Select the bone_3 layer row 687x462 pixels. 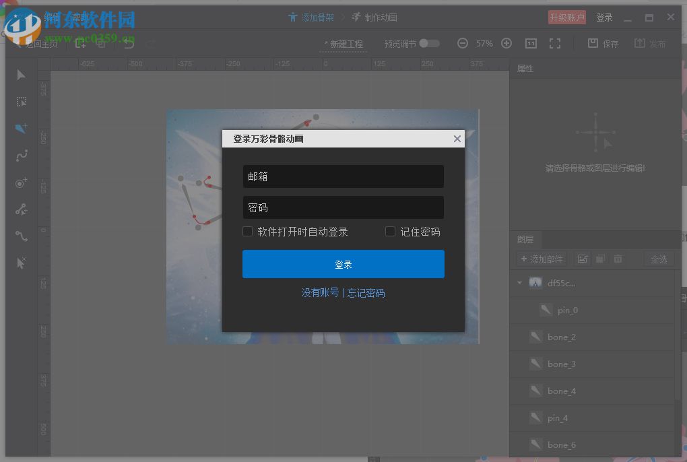click(591, 364)
